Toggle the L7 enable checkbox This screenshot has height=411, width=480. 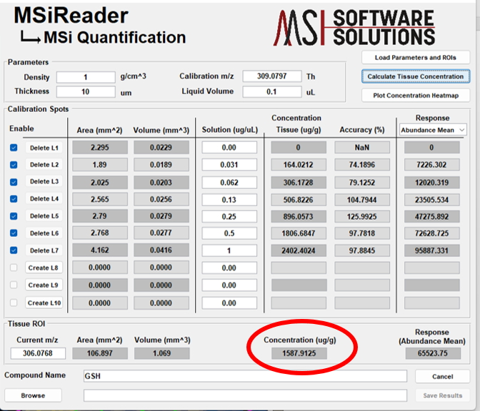click(x=14, y=250)
